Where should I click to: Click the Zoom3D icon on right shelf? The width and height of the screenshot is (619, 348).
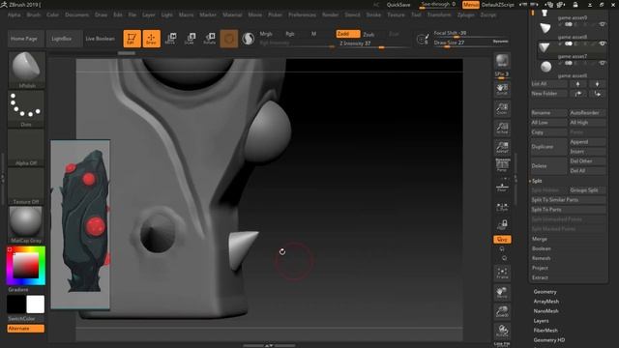click(x=502, y=311)
